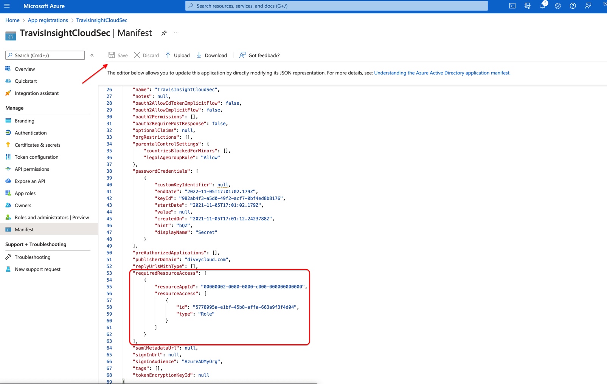Click the Quickstart cloud icon
The width and height of the screenshot is (607, 384).
click(8, 81)
